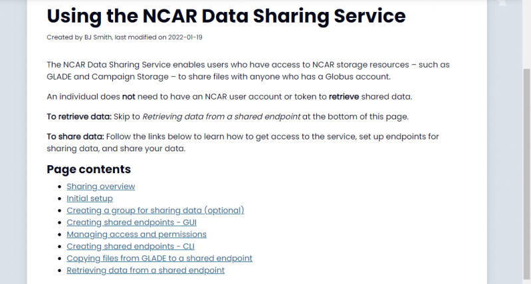Click the scrollbar track above the thumb
Screen dimensions: 531x284
tap(526, 33)
